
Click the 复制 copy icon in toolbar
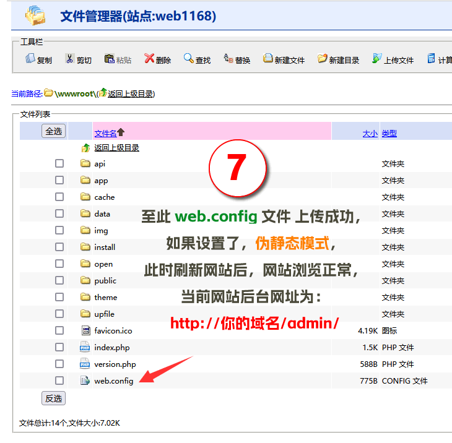click(x=30, y=59)
